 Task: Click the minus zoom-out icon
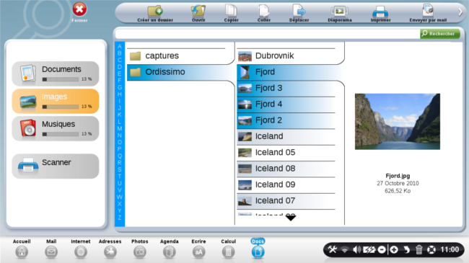[382, 249]
